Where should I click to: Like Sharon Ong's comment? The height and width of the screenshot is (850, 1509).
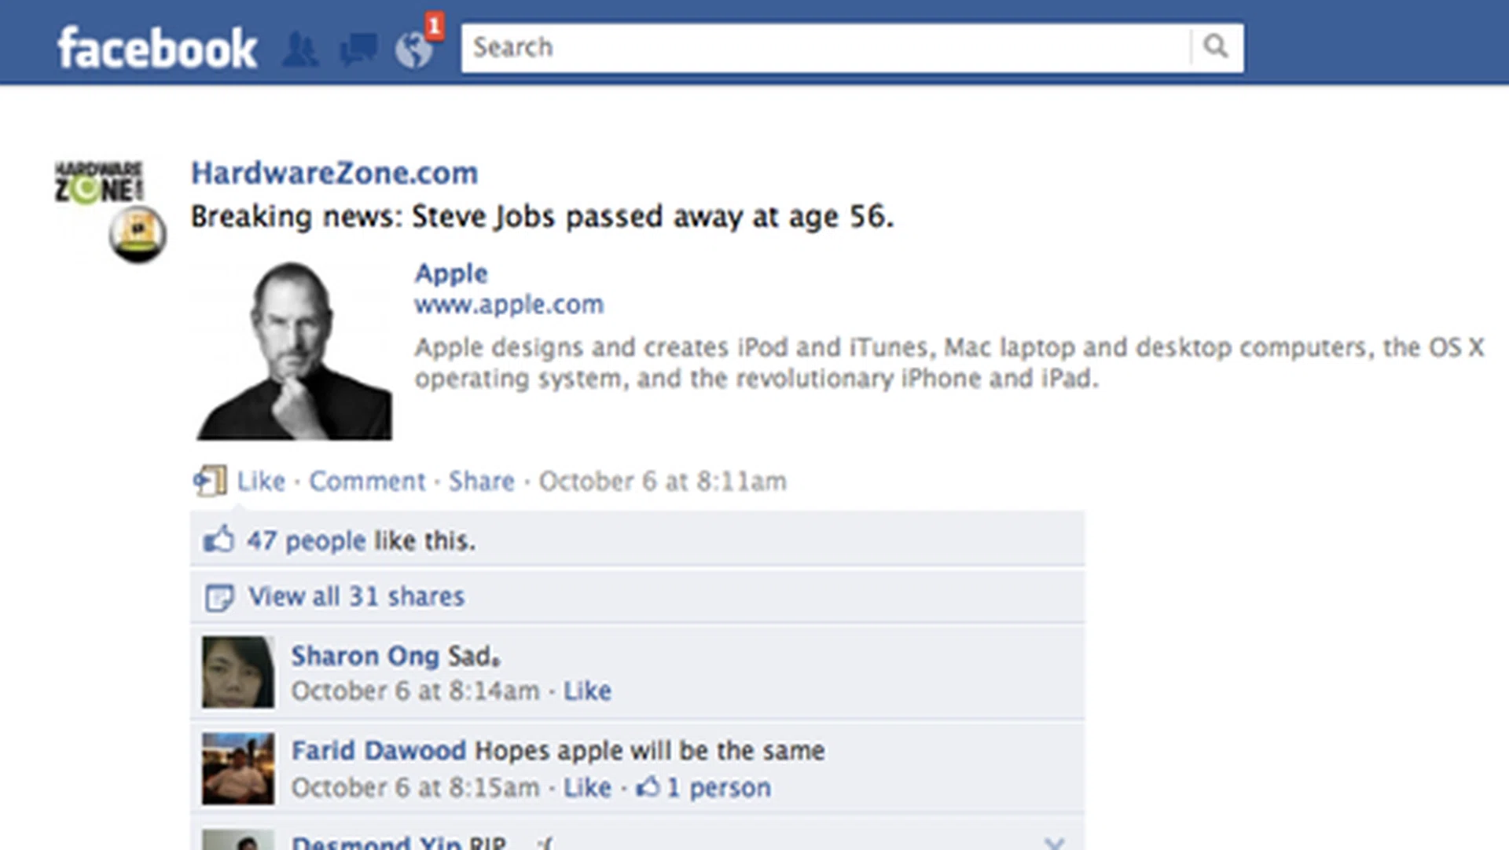pos(587,691)
